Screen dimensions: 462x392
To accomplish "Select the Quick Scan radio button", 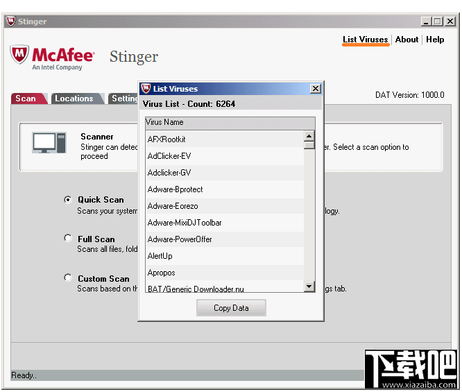I will (x=68, y=200).
